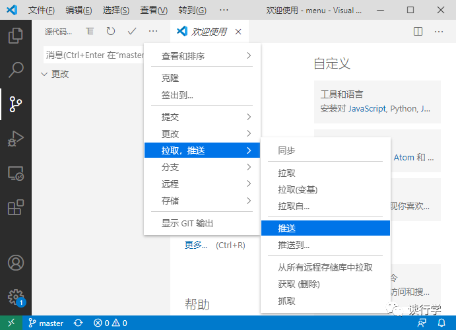This screenshot has height=330, width=456.
Task: Click the commit checkmark icon
Action: coord(132,31)
